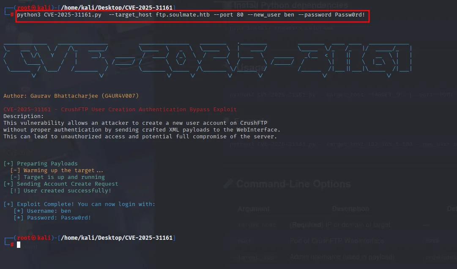The image size is (457, 269).
Task: Click "[+] Sending Account Create Request" line
Action: [x=61, y=184]
